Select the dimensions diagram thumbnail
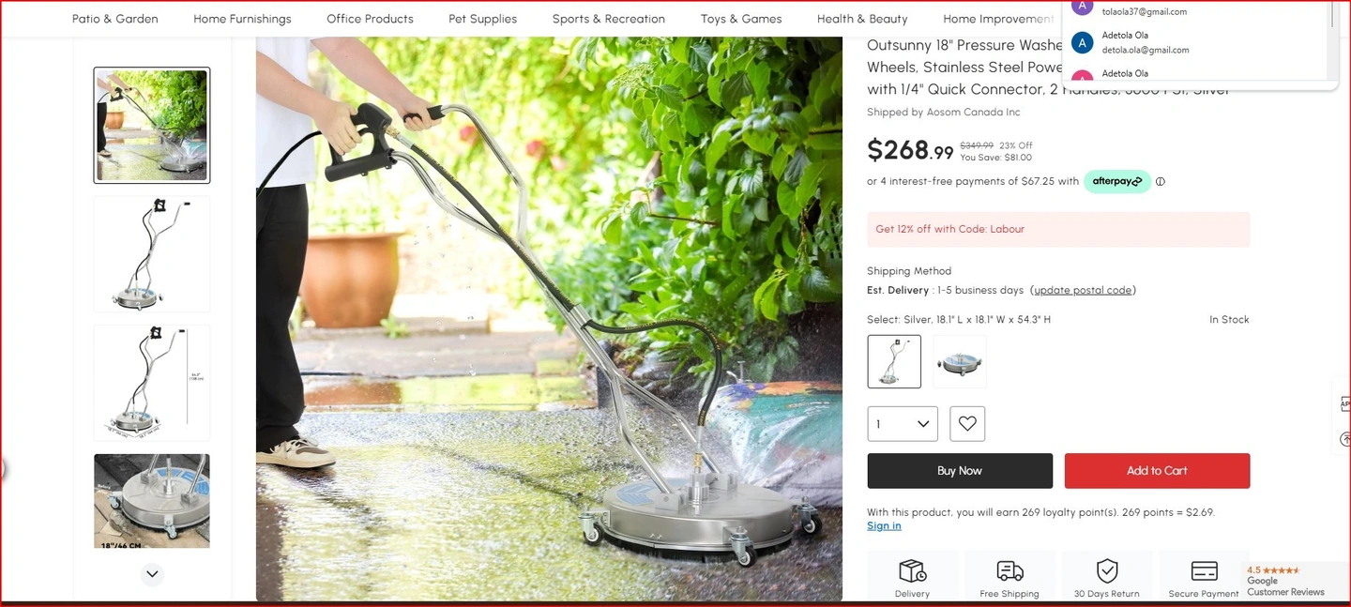Image resolution: width=1351 pixels, height=607 pixels. click(x=152, y=383)
